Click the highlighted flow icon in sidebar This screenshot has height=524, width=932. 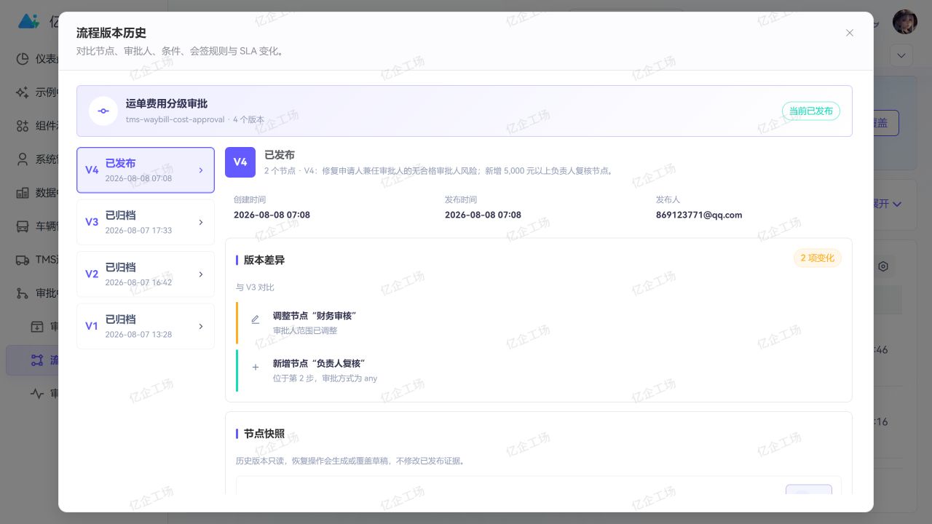click(x=37, y=360)
